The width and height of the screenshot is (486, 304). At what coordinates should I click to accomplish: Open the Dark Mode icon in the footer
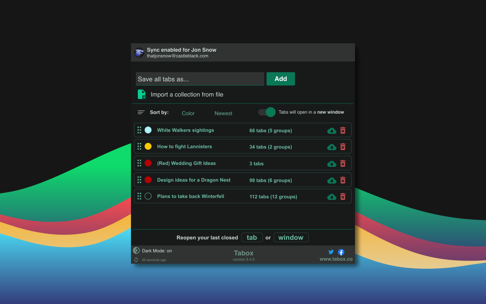pos(136,250)
